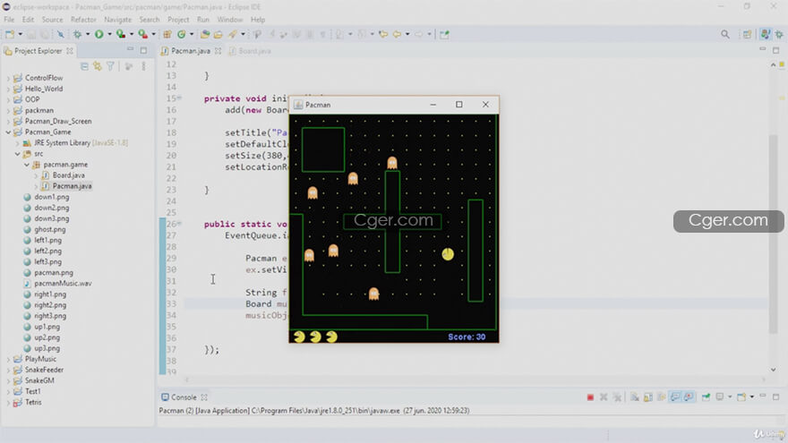Minimize the Project Explorer view
Image resolution: width=788 pixels, height=443 pixels.
coord(130,50)
